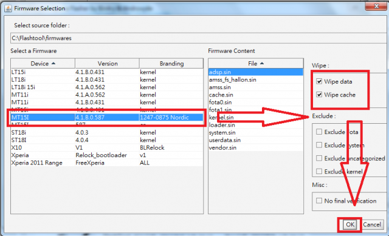Click the 1247-0875 Nordic branding cell

tap(171, 117)
